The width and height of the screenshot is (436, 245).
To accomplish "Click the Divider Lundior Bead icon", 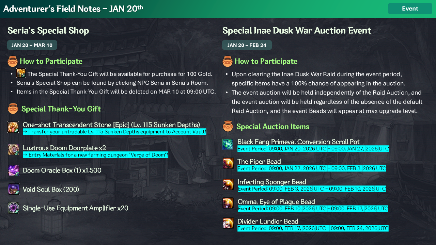I will point(228,223).
